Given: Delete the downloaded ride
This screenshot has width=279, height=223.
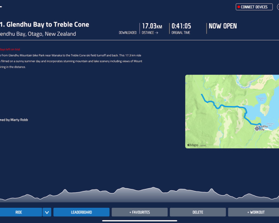Looking at the screenshot, I should pos(198,212).
